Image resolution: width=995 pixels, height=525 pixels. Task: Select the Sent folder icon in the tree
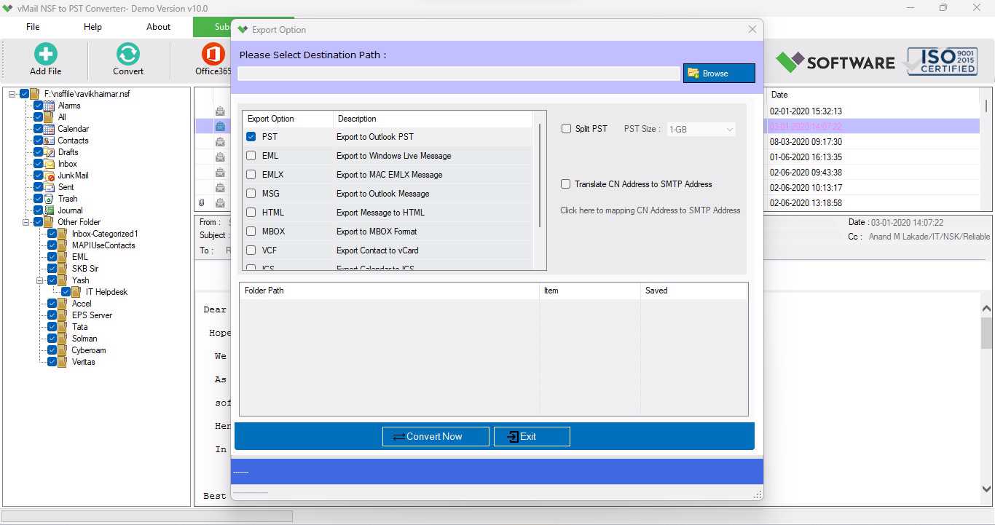point(49,187)
